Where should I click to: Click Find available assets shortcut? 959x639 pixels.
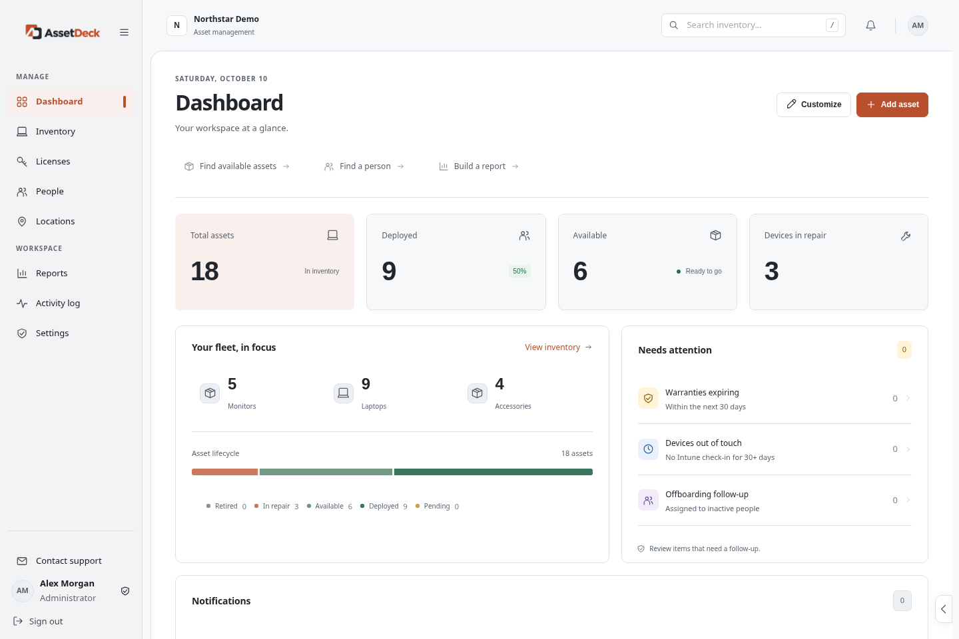click(237, 166)
